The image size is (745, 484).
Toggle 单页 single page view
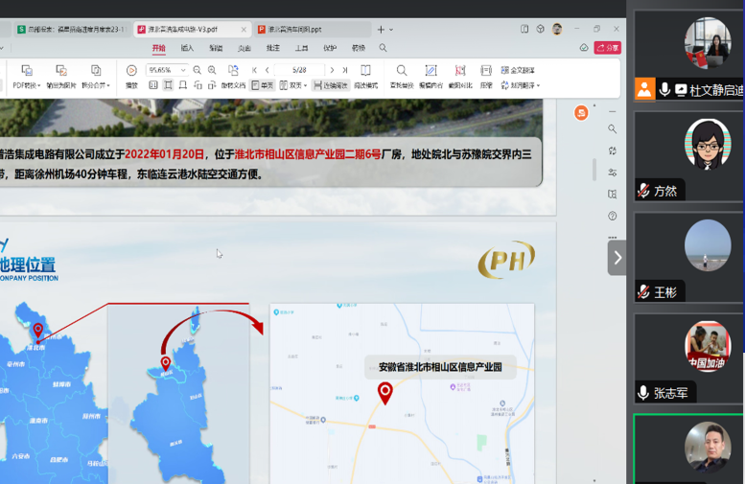click(x=263, y=85)
